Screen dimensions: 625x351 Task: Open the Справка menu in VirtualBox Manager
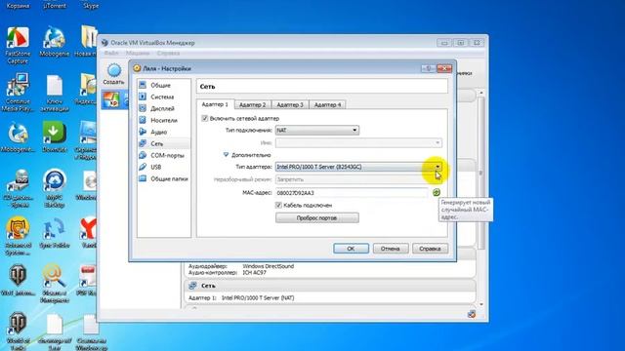pyautogui.click(x=168, y=53)
